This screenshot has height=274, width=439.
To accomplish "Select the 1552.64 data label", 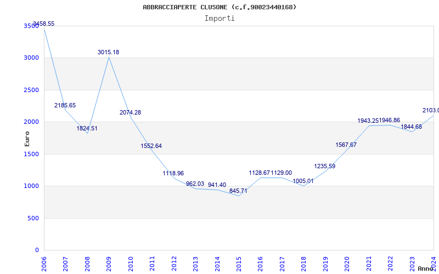I will coord(151,146).
